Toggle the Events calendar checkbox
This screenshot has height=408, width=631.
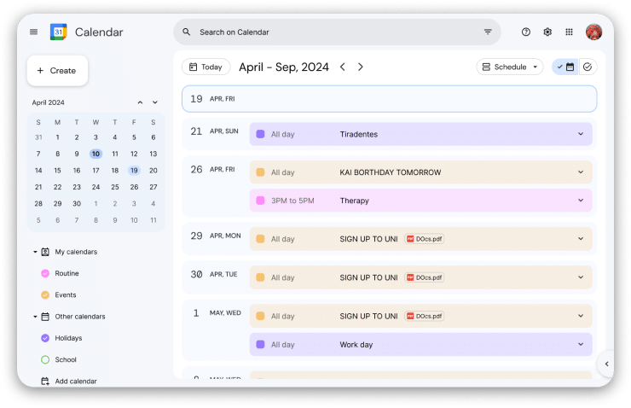tap(45, 294)
